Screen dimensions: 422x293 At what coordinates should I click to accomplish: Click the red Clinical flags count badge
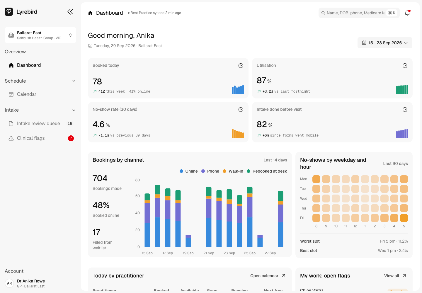point(71,138)
